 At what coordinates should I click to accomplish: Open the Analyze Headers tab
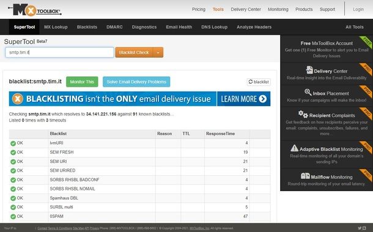pos(254,27)
